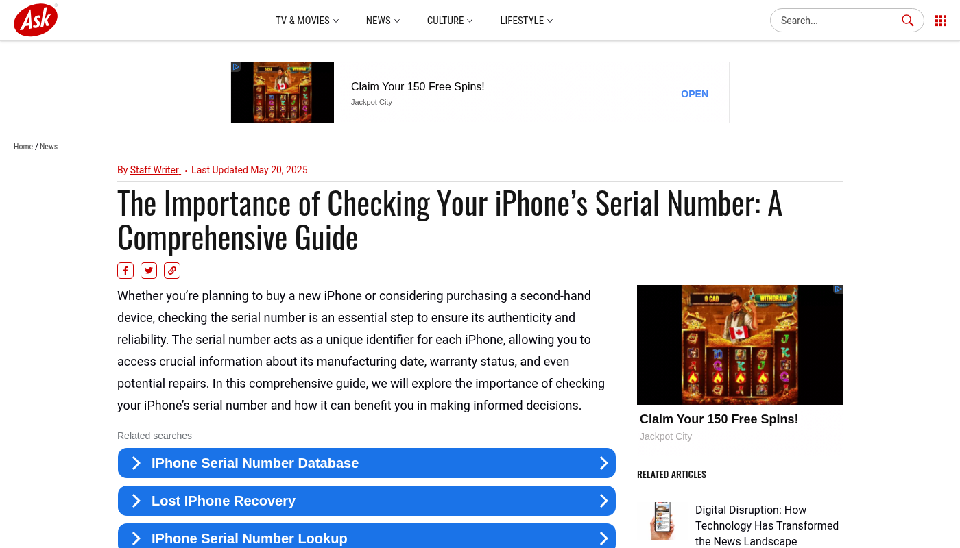The image size is (960, 548).
Task: Expand the News dropdown menu
Action: tap(383, 21)
